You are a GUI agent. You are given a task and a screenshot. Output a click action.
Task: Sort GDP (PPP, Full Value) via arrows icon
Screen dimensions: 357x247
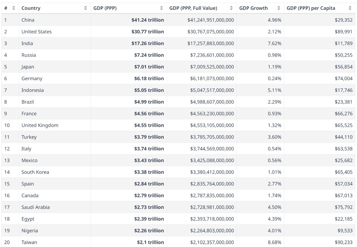tap(231, 8)
